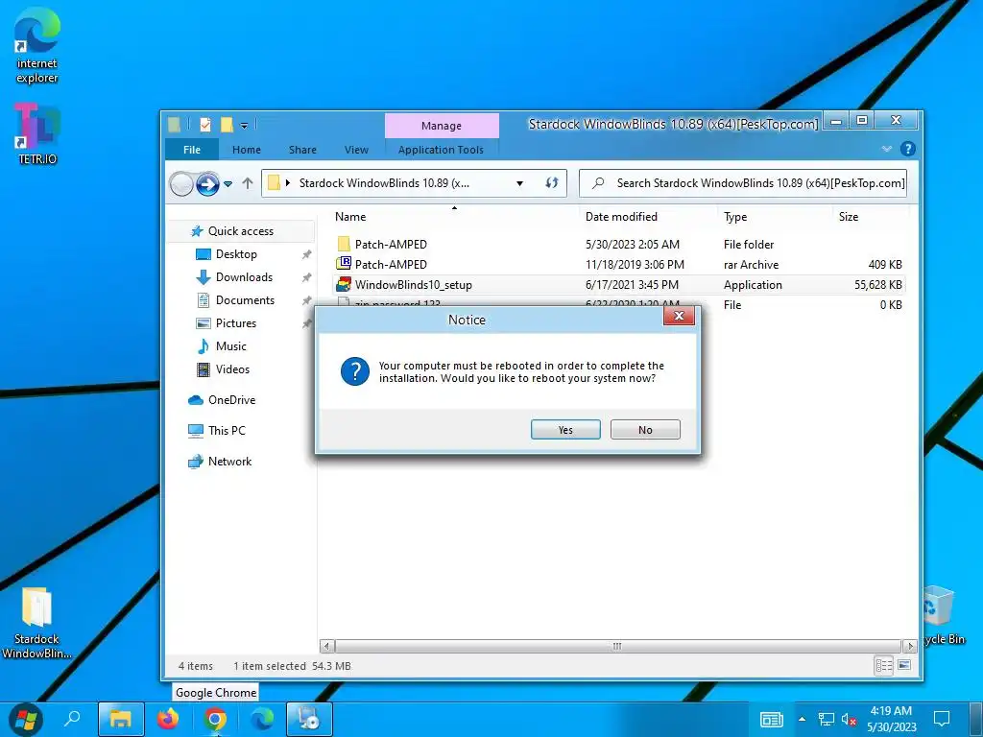The width and height of the screenshot is (983, 737).
Task: Show hidden system tray icons
Action: (802, 719)
